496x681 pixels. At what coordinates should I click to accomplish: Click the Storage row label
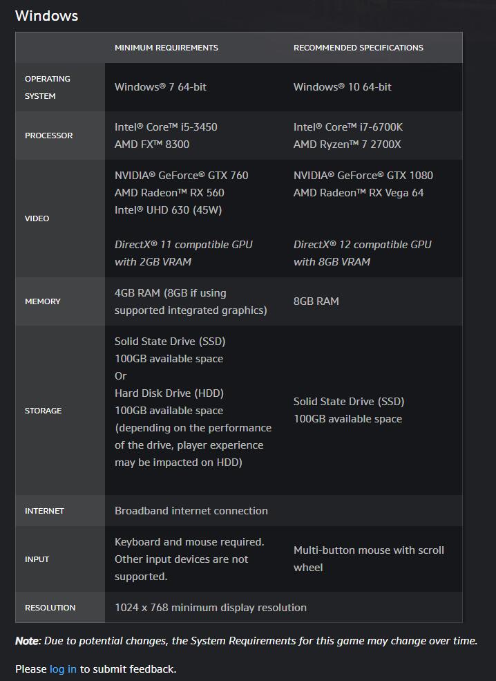(x=43, y=411)
